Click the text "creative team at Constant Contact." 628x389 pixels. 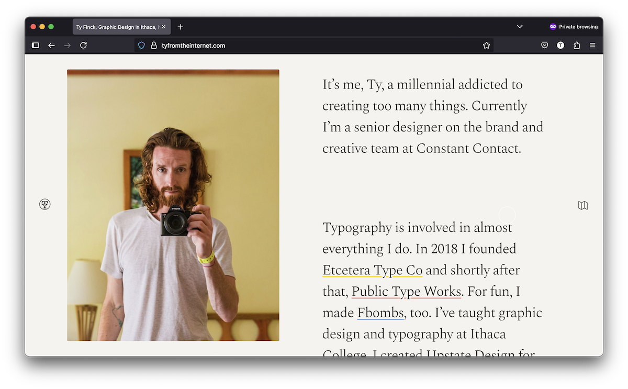coord(422,149)
